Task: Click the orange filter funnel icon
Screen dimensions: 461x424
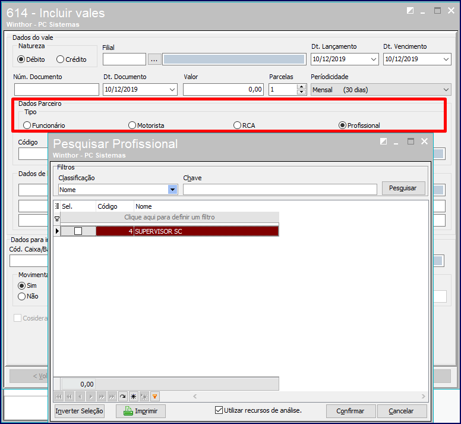Action: pyautogui.click(x=155, y=397)
